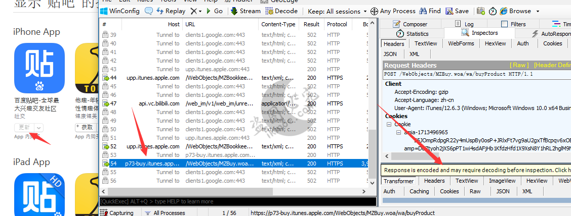Open Find in Fiddler toolbar

coord(430,11)
